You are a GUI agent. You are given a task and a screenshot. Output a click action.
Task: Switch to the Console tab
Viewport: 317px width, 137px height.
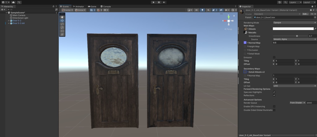(106, 6)
